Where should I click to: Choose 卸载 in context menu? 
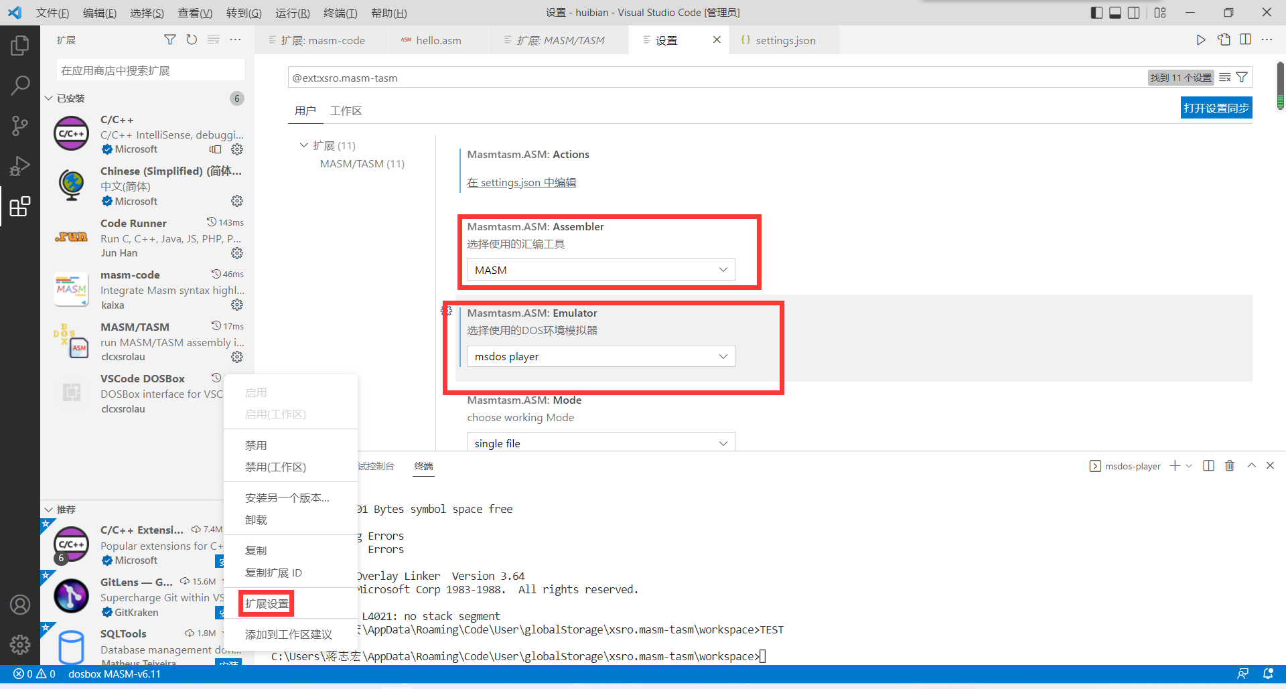(256, 520)
